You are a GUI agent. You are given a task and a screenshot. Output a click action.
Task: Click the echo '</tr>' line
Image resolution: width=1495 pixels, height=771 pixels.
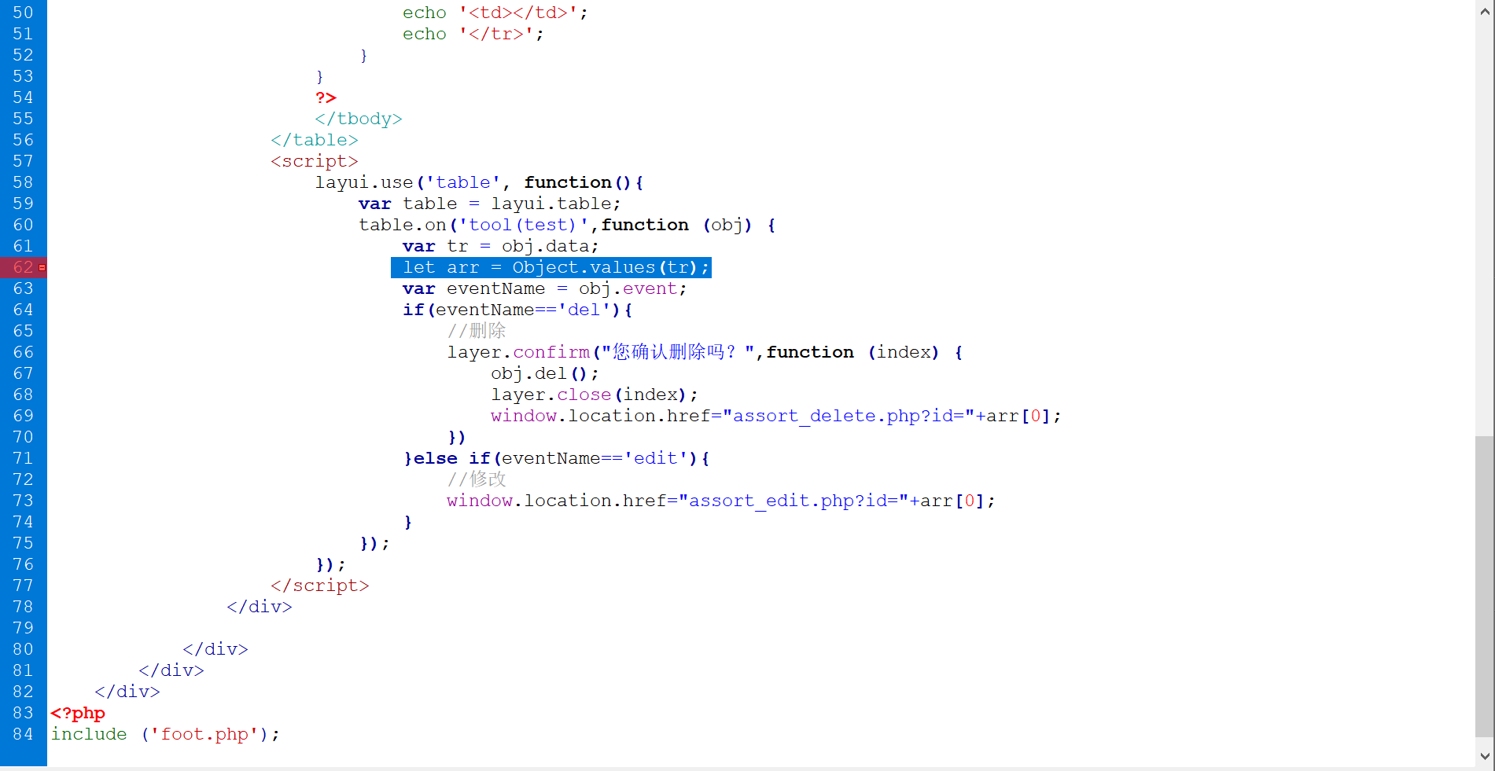click(x=473, y=34)
